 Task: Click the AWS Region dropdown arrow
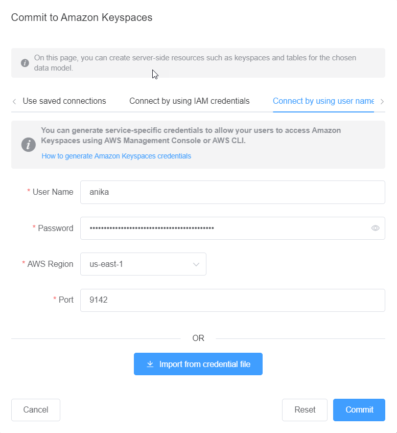click(x=196, y=264)
